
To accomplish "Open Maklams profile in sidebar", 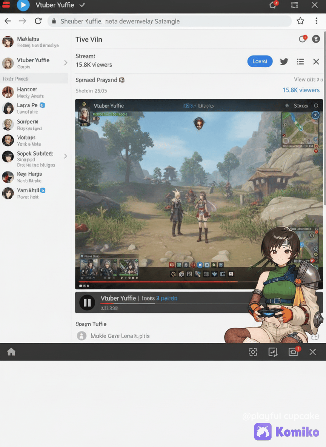I will click(34, 42).
